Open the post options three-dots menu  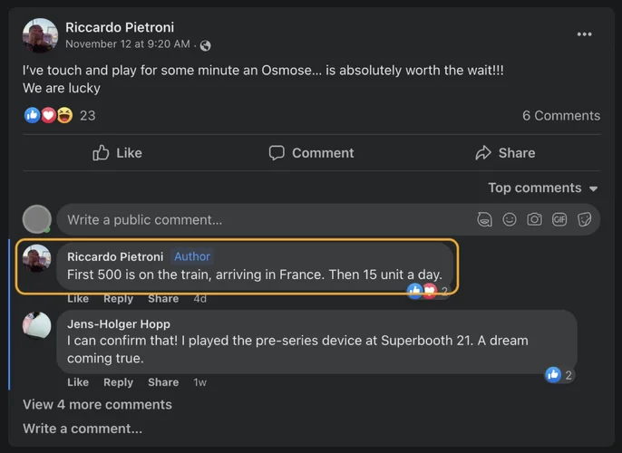coord(584,34)
